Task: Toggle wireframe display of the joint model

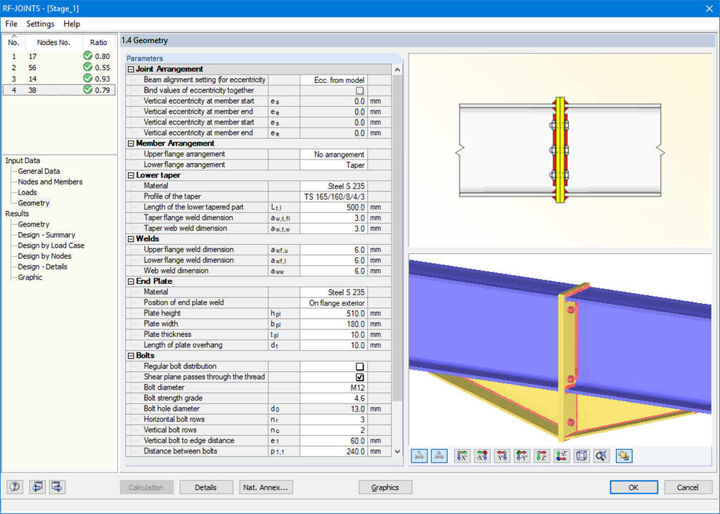Action: click(581, 456)
